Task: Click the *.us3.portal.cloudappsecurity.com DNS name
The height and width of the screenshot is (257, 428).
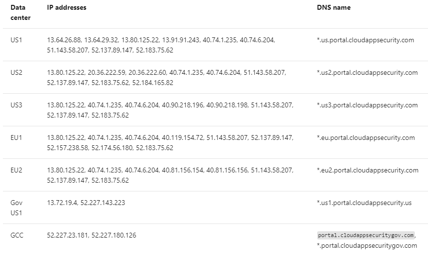Action: [367, 105]
